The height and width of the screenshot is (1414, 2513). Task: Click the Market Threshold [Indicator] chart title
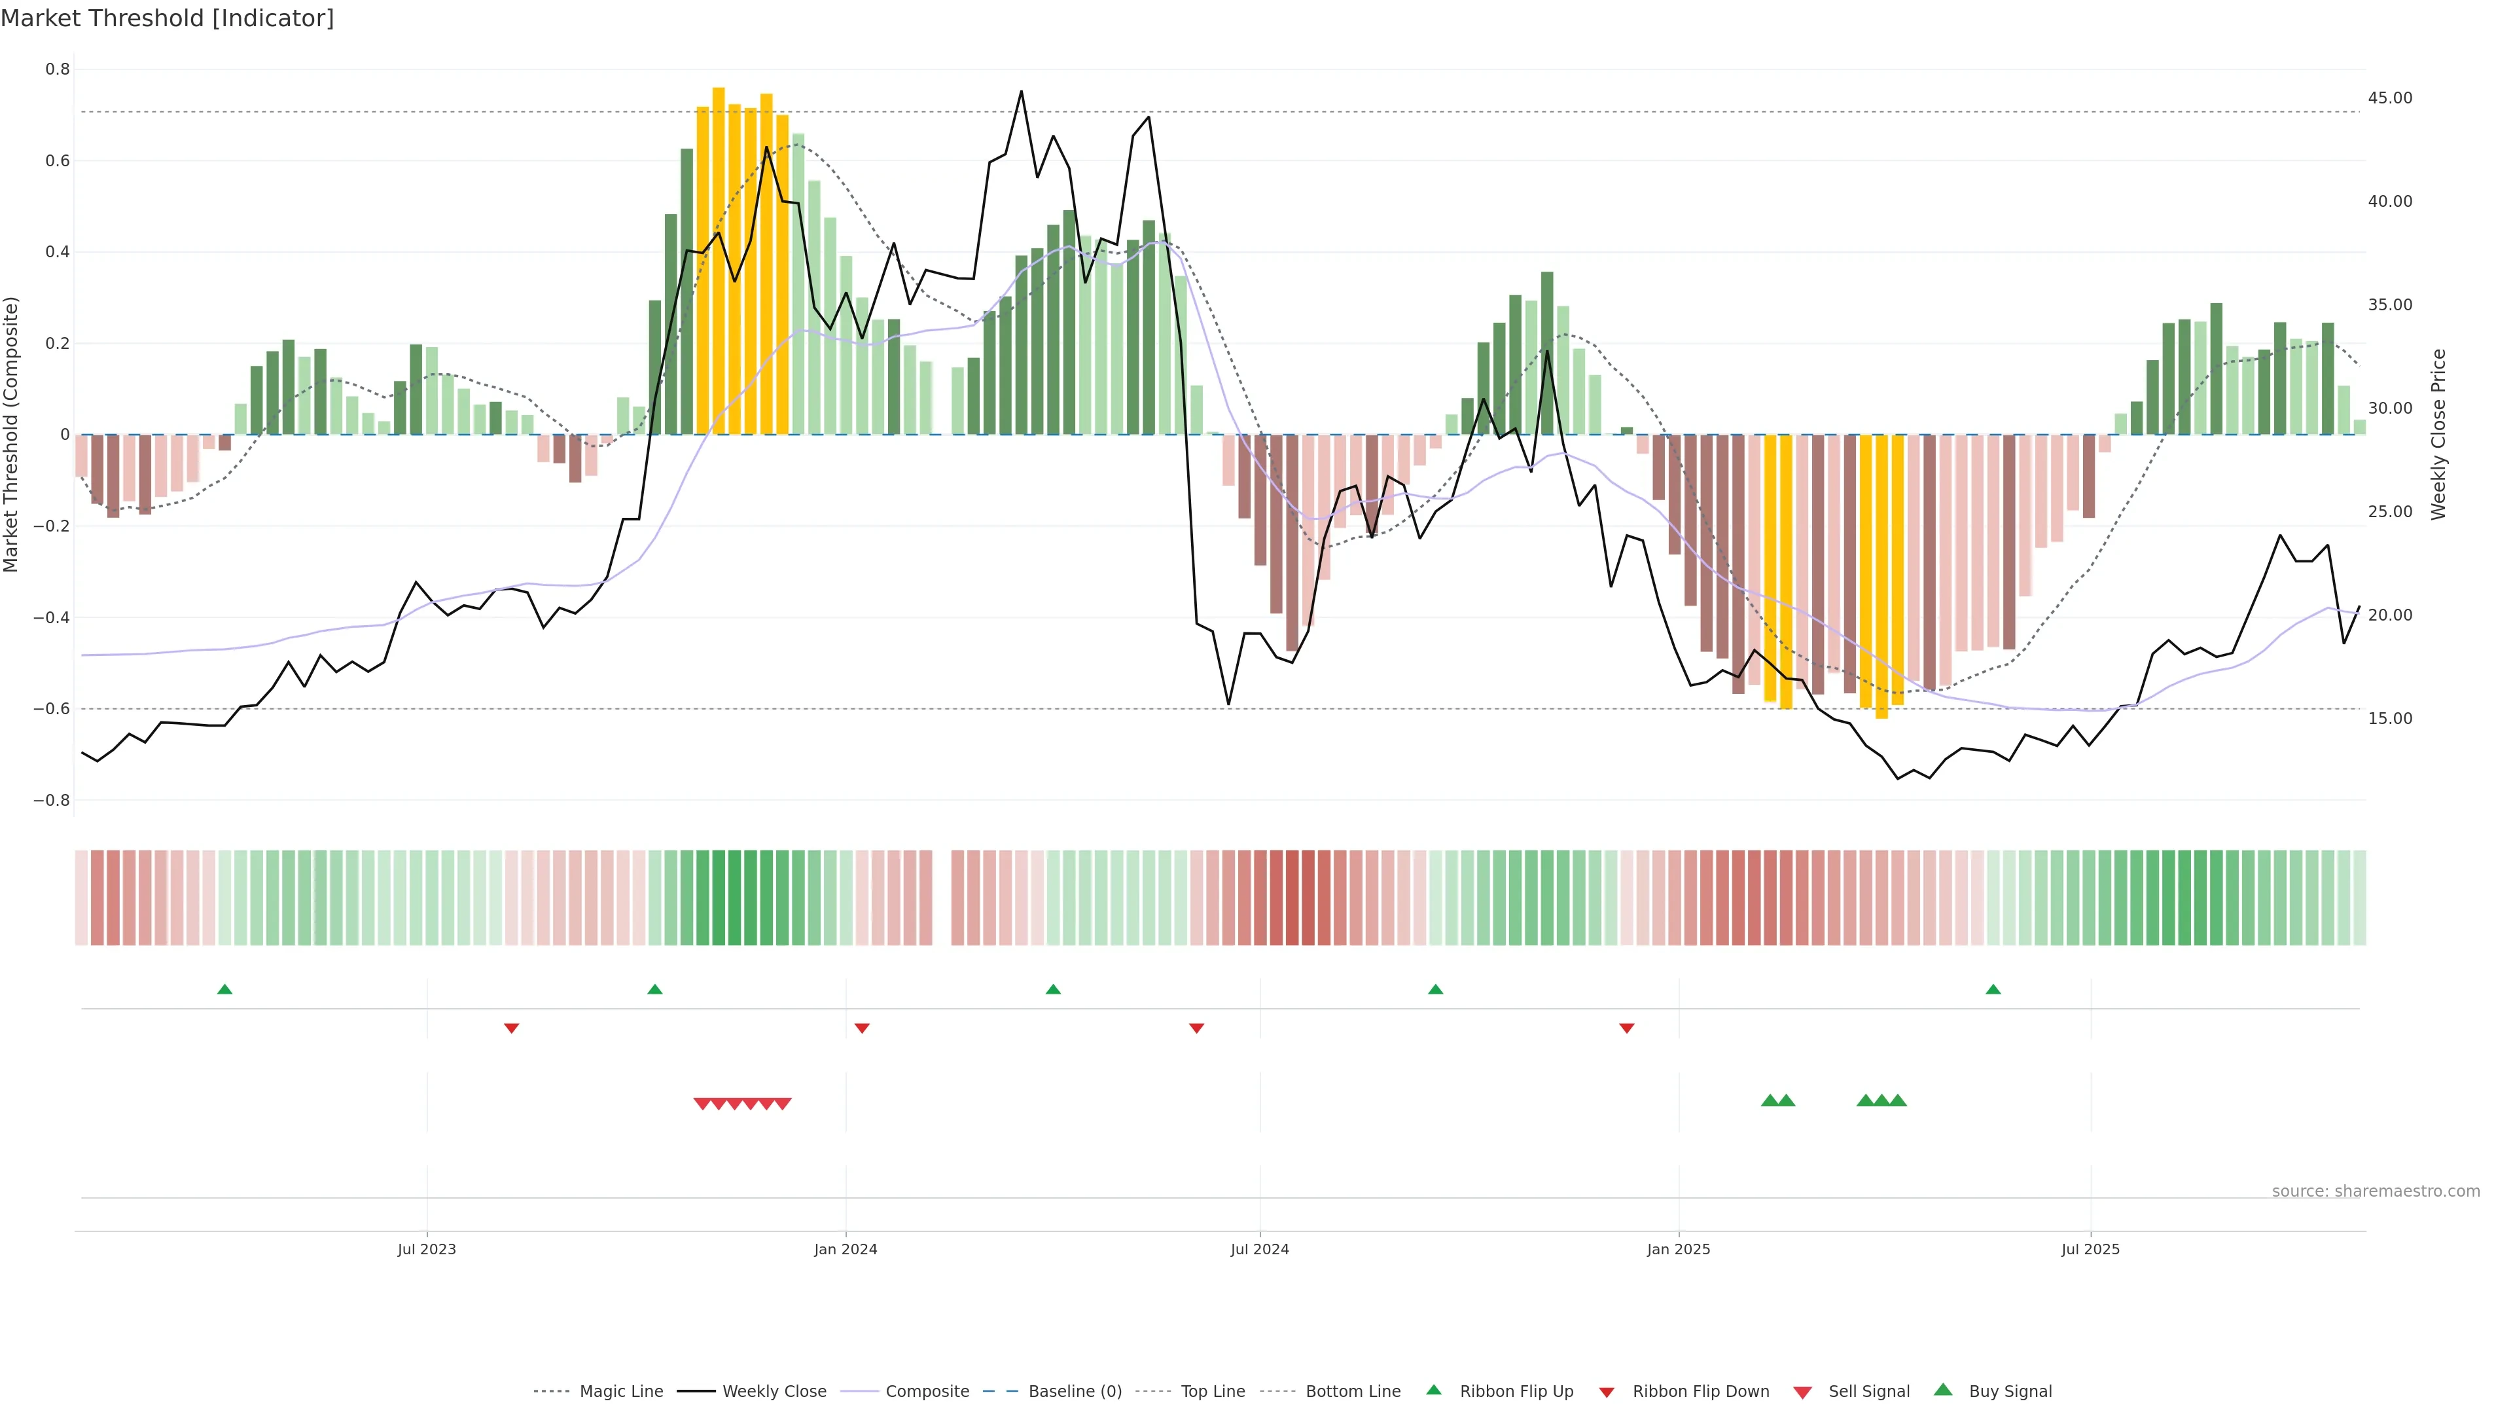click(167, 18)
